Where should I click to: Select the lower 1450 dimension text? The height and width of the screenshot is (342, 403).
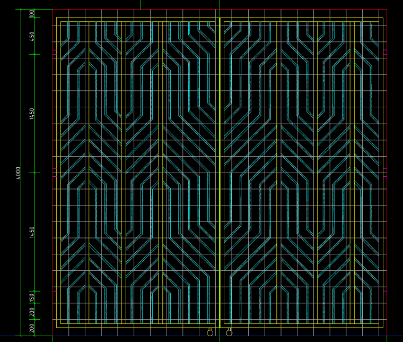pos(32,232)
